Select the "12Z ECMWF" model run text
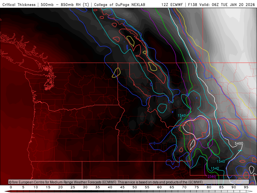 point(172,5)
